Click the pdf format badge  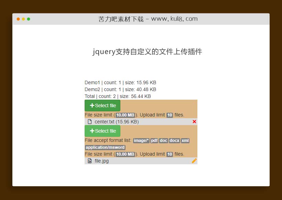(154, 141)
